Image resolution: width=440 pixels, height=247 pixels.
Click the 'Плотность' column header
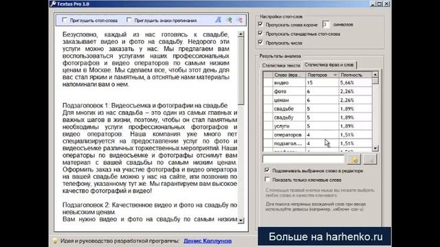coord(355,75)
